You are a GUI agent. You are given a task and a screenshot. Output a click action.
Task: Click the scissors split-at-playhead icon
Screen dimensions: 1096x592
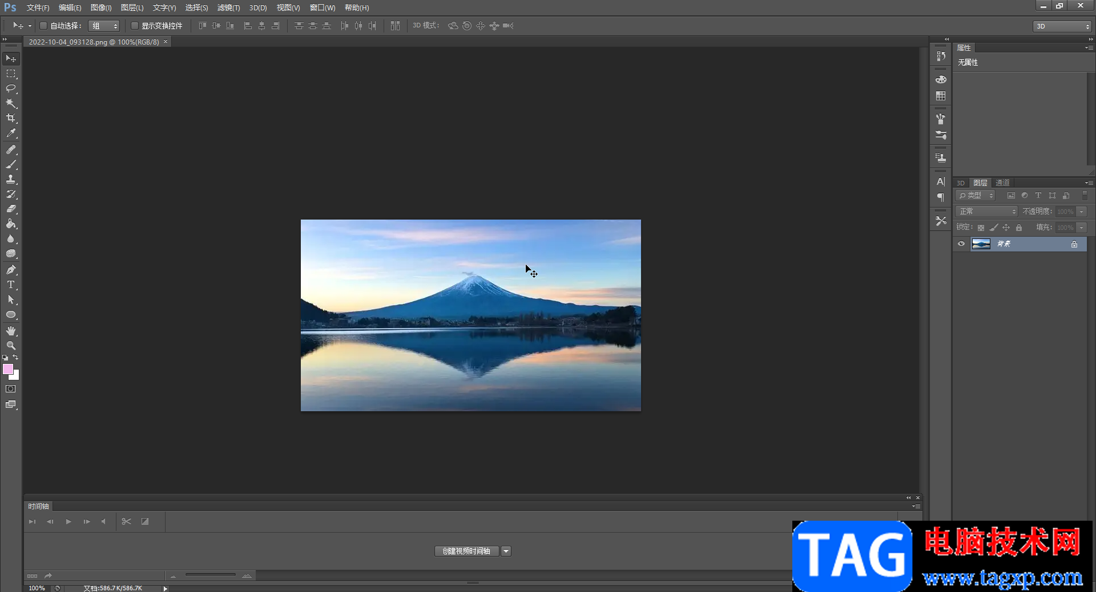click(127, 521)
